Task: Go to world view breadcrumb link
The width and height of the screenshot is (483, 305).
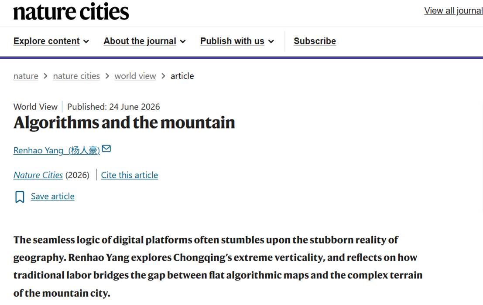Action: click(135, 76)
